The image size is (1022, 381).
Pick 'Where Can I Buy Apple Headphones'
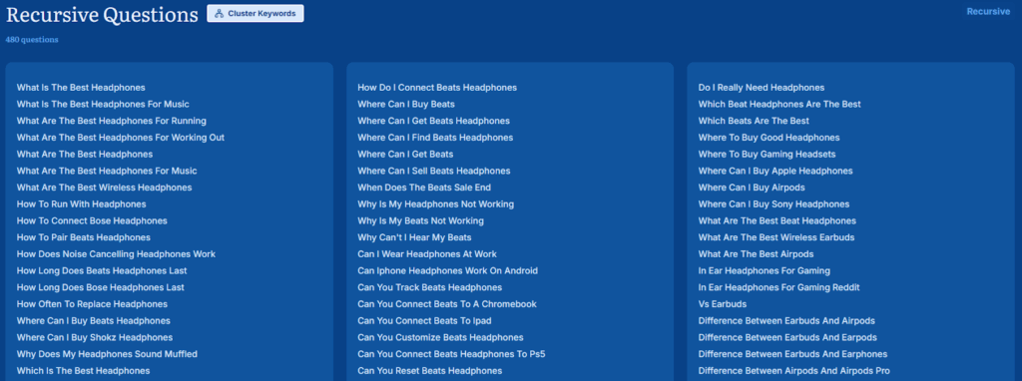[774, 171]
